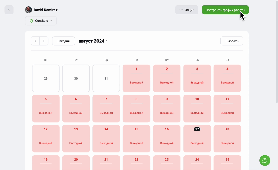278x170 pixels.
Task: Click the page vertical scrollbar
Action: [x=277, y=51]
